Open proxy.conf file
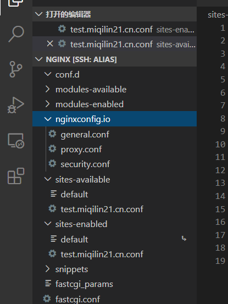The height and width of the screenshot is (304, 228). coord(114,149)
